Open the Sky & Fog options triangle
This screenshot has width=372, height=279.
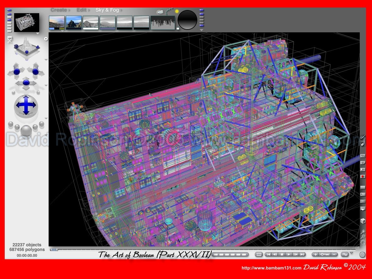coord(201,30)
